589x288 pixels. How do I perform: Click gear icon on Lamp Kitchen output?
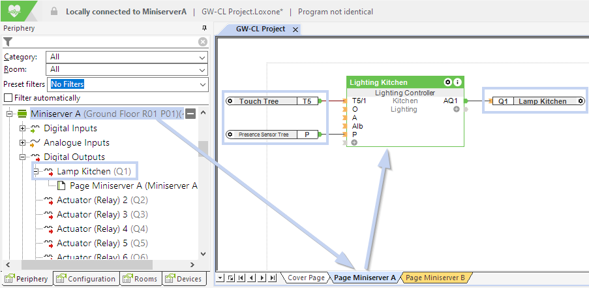(x=580, y=101)
